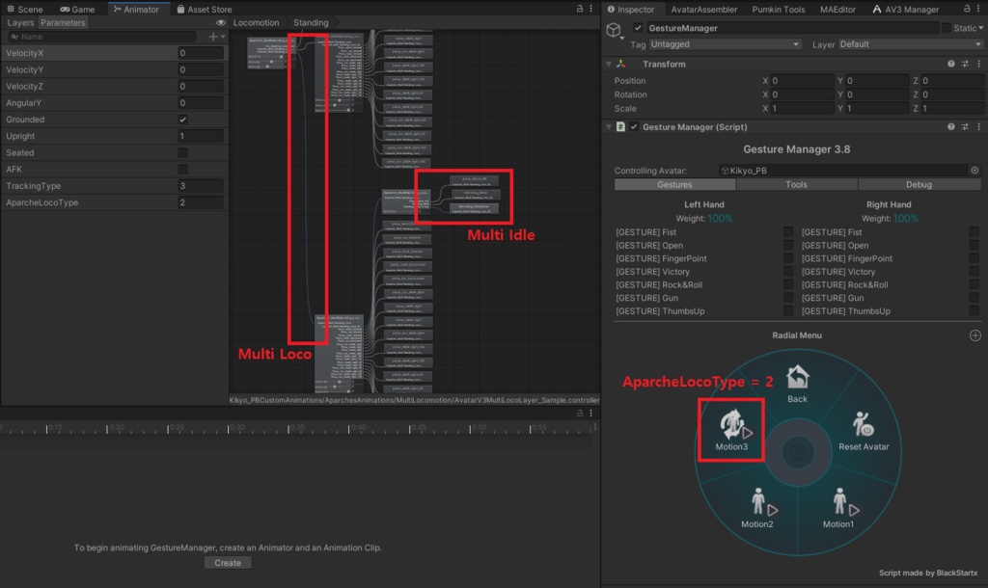Open the AV3 Manager tab
This screenshot has height=588, width=988.
click(x=912, y=9)
